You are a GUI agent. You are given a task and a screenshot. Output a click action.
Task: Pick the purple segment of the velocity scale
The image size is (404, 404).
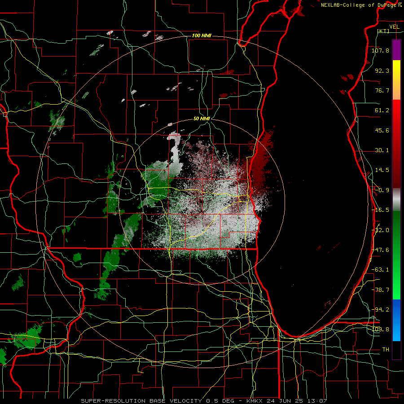(396, 50)
